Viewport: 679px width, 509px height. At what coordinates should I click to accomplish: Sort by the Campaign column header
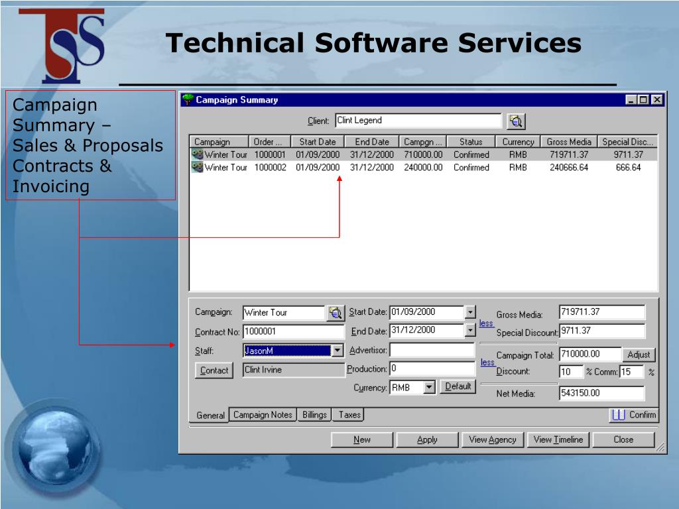219,142
